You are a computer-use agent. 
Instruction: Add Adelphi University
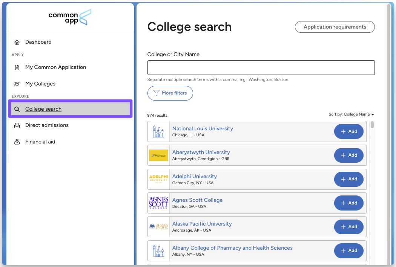coord(349,179)
